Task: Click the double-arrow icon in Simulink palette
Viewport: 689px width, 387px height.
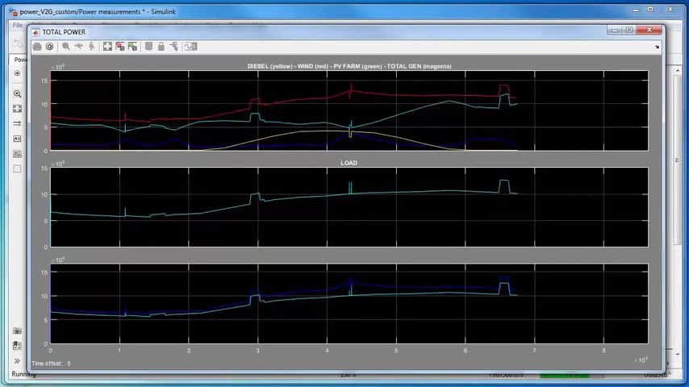Action: (17, 124)
